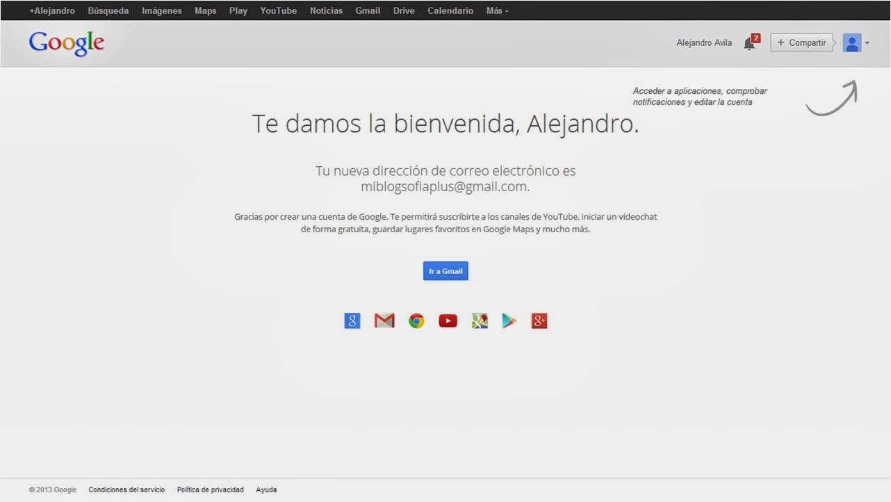Image resolution: width=891 pixels, height=502 pixels.
Task: Select Imágenes in the top bar
Action: coord(162,11)
